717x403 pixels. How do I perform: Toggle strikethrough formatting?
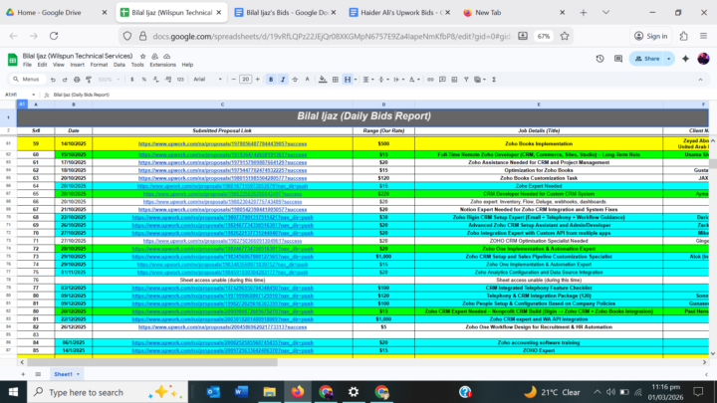click(x=295, y=80)
